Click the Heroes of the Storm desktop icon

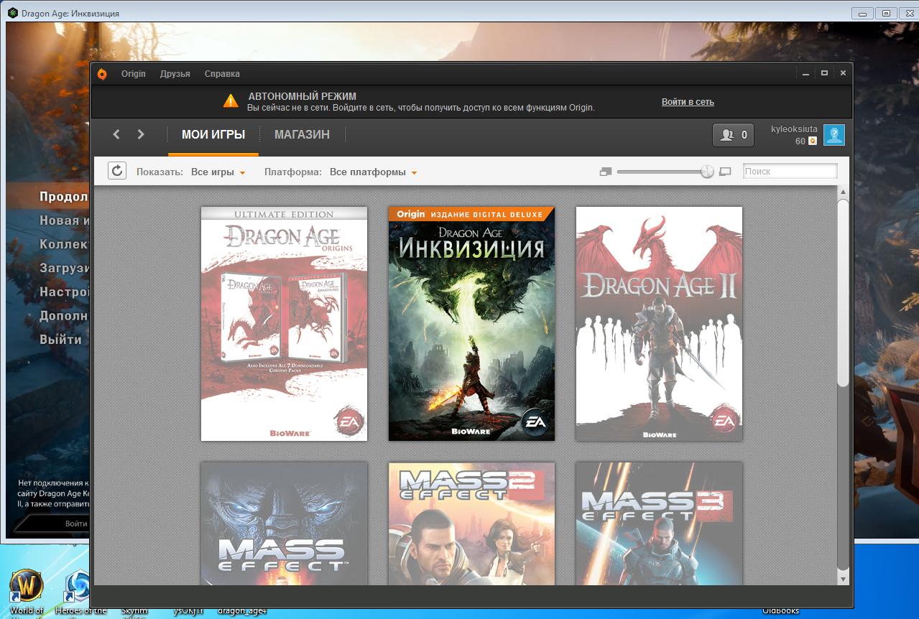click(x=78, y=585)
